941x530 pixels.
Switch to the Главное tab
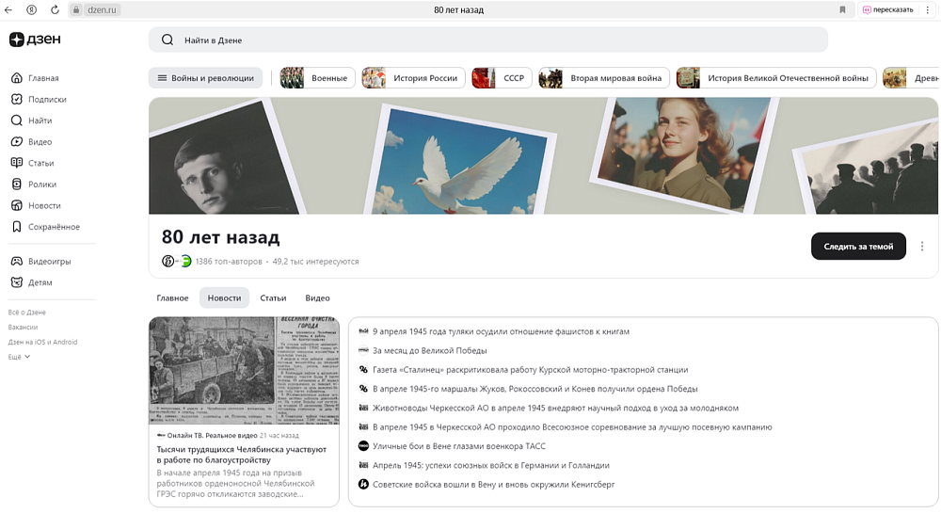click(172, 298)
